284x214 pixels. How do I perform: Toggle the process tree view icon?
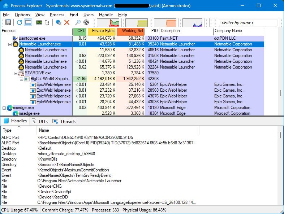pyautogui.click(x=47, y=22)
